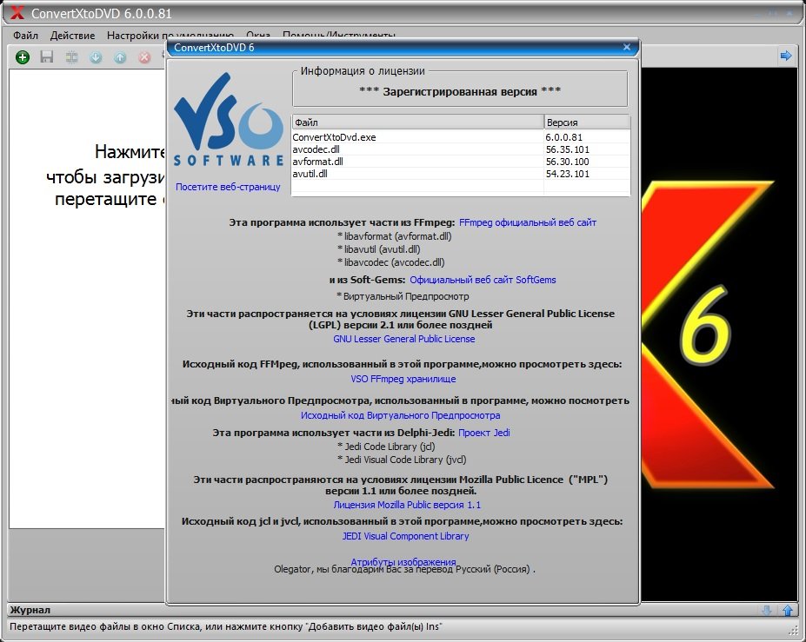Viewport: 806px width, 642px height.
Task: Click the status bar hint about Добавить видео файл
Action: point(225,626)
